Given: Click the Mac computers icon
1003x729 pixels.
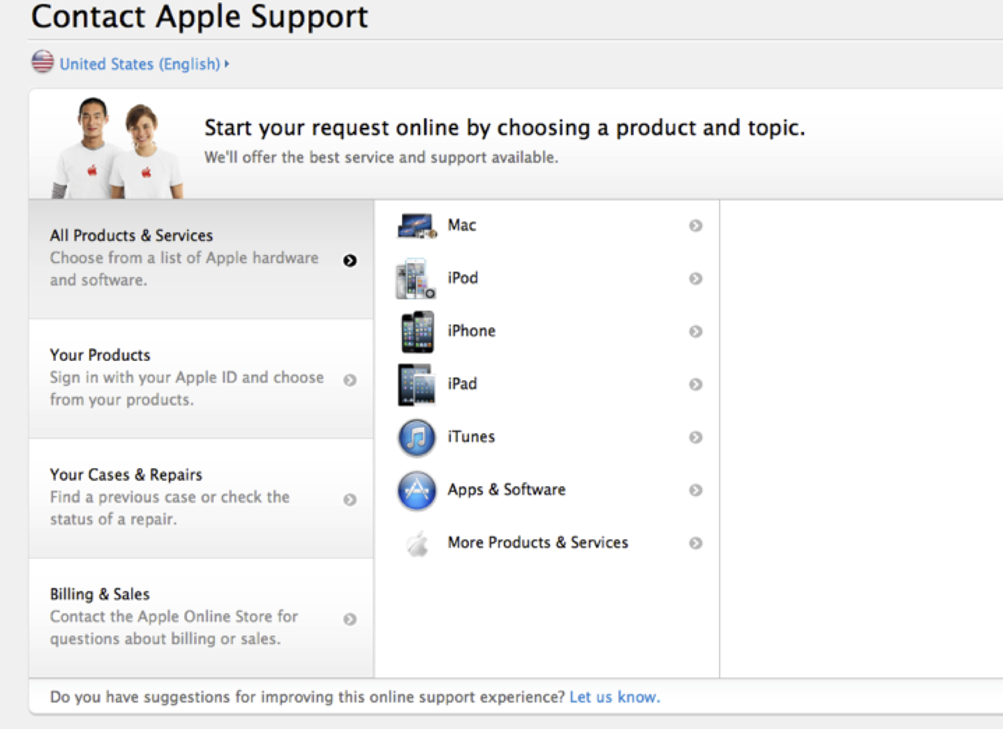Looking at the screenshot, I should click(x=416, y=226).
